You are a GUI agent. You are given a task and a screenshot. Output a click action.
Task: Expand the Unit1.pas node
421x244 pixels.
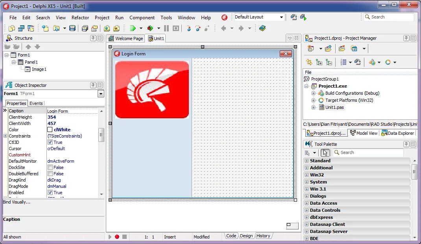[x=313, y=107]
